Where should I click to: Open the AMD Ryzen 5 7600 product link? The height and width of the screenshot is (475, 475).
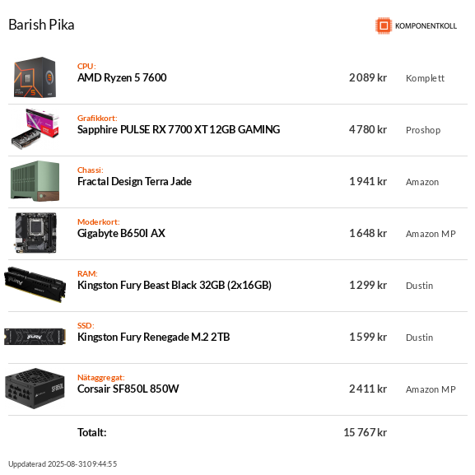coord(122,78)
